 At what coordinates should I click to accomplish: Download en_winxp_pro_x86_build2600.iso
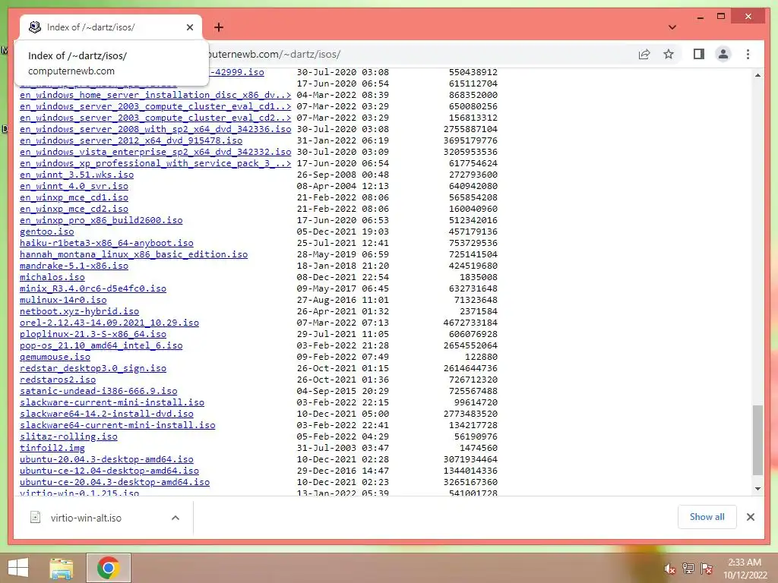tap(101, 220)
